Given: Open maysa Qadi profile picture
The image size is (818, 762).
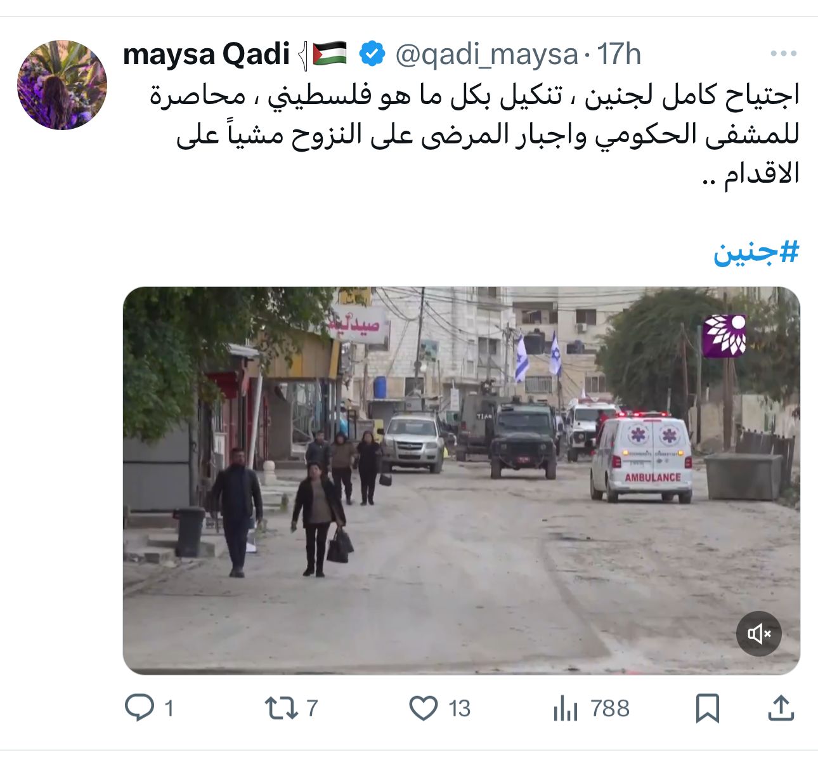Looking at the screenshot, I should [x=62, y=85].
